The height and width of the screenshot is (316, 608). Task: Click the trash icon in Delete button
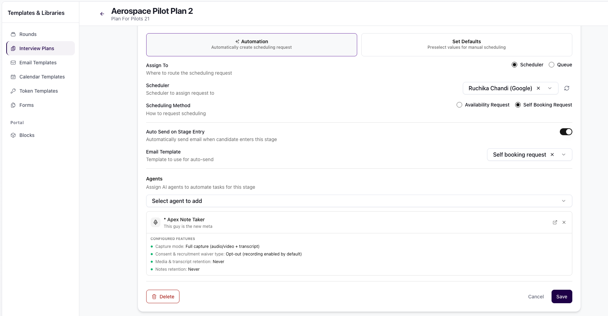(154, 297)
